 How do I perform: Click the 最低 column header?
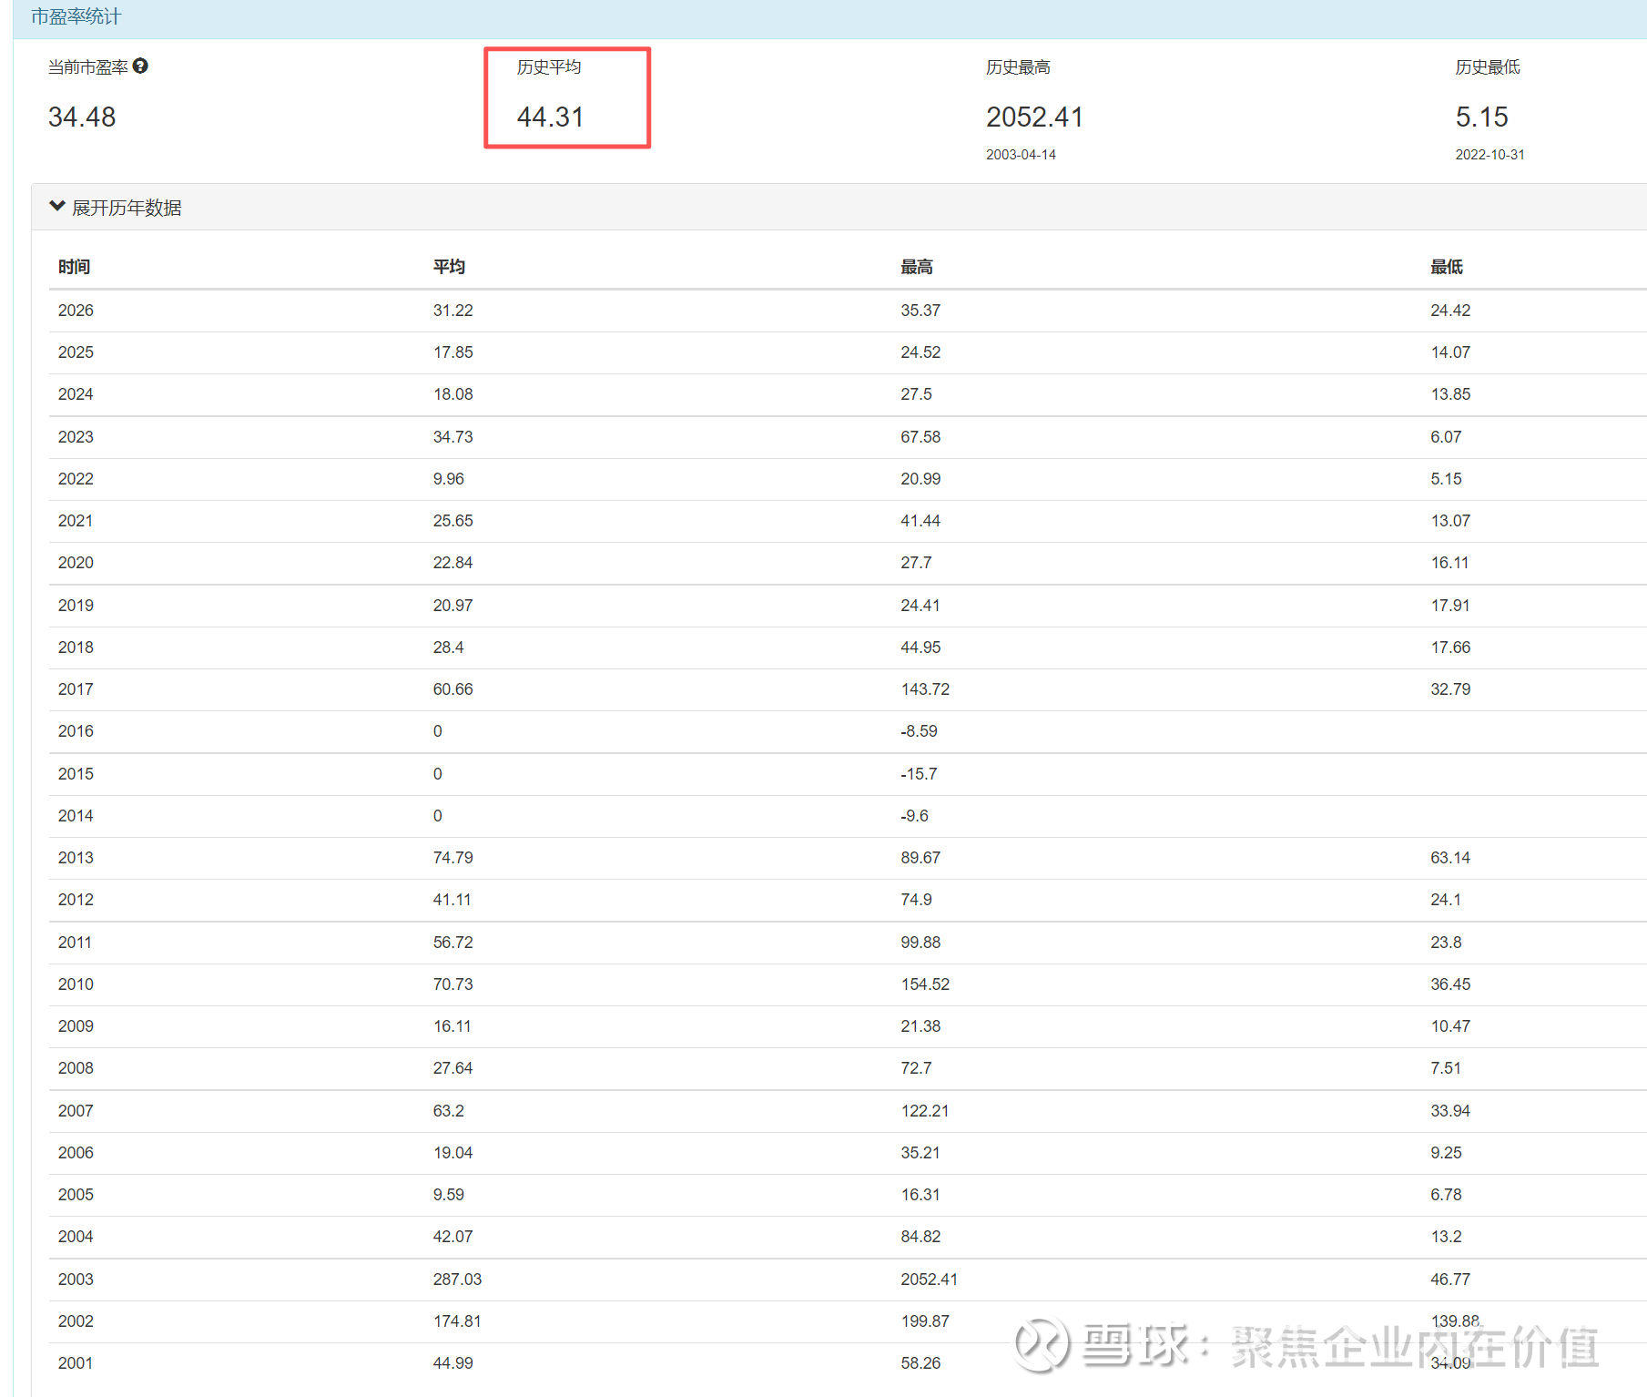[x=1447, y=267]
